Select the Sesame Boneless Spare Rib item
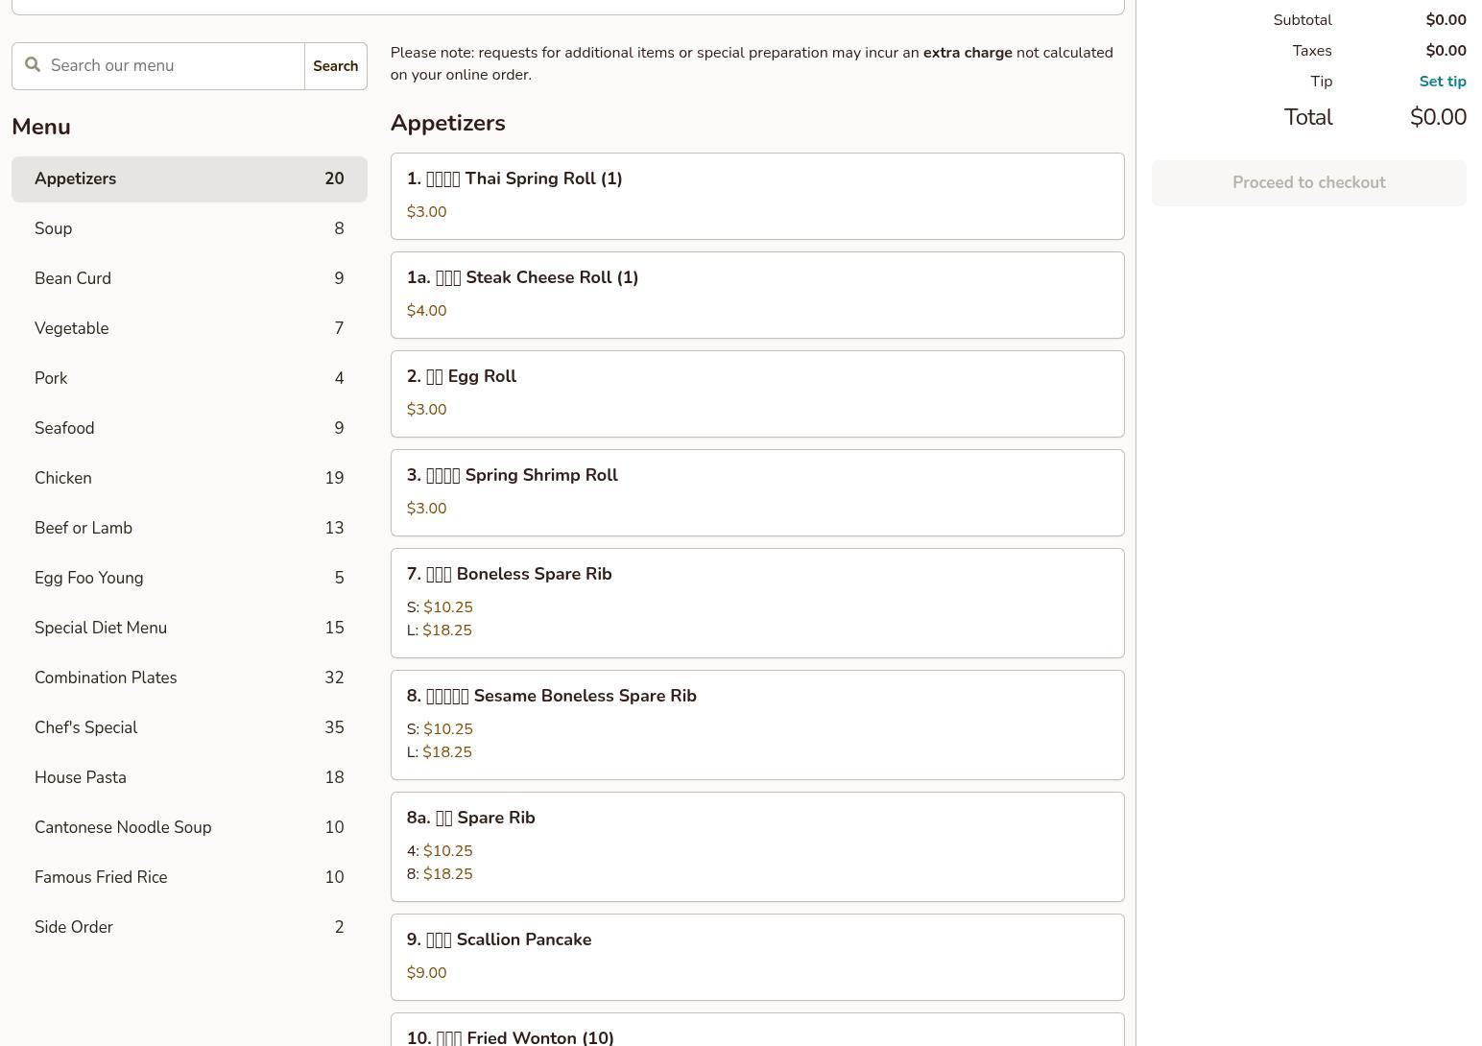 click(757, 725)
